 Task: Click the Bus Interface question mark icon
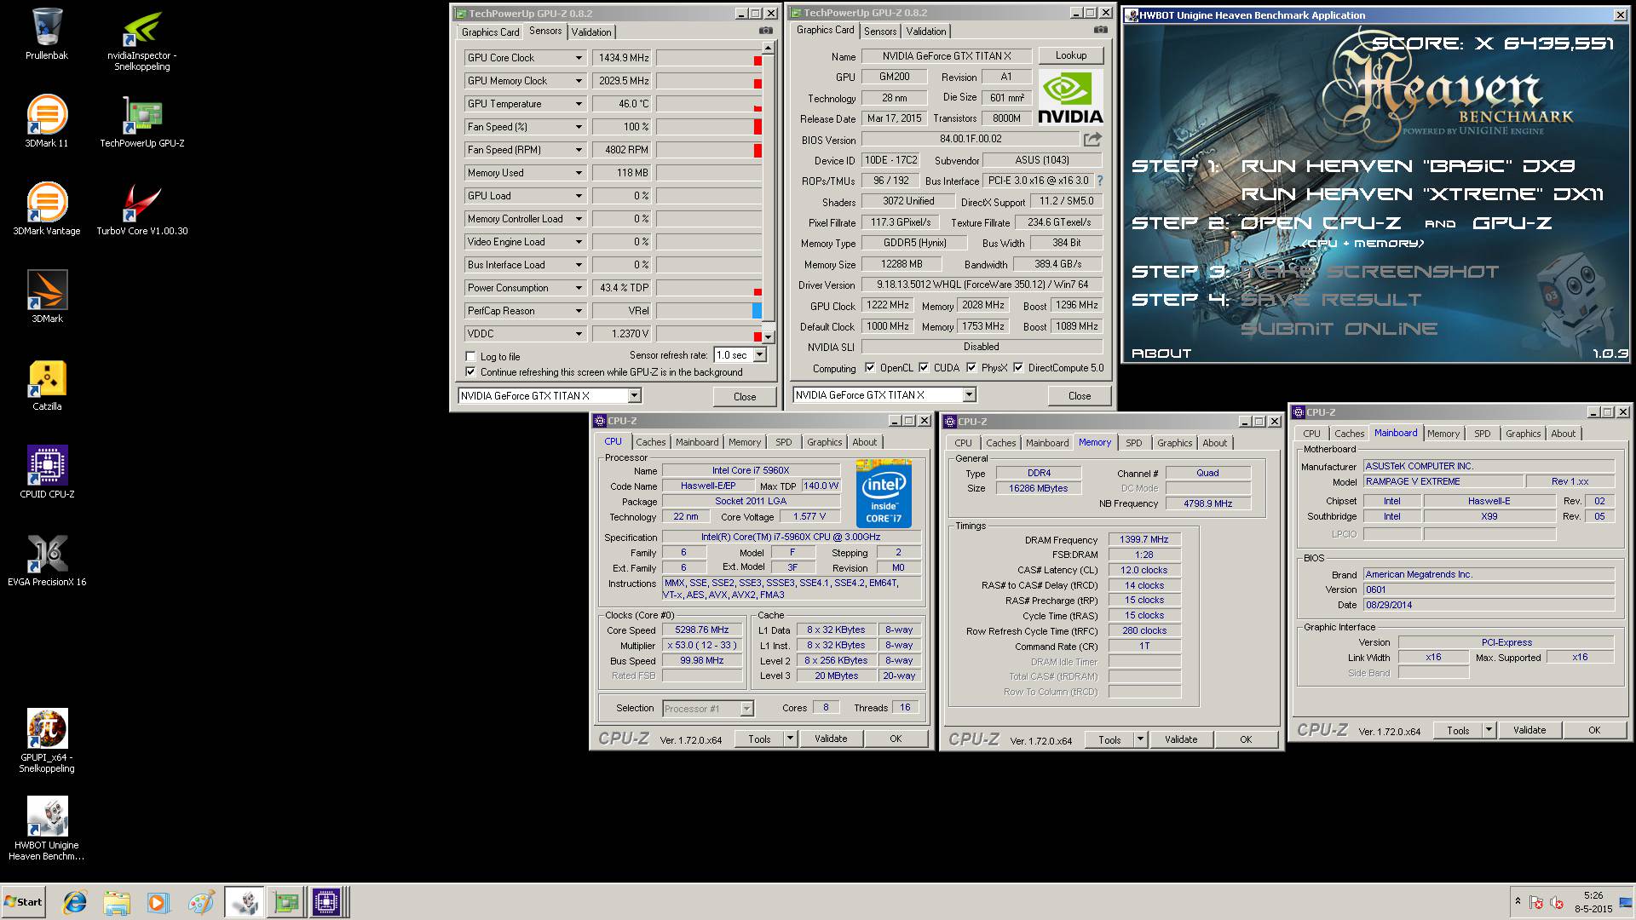click(x=1100, y=181)
